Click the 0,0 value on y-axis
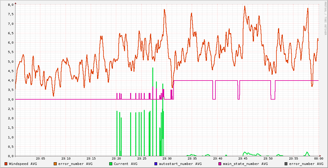 point(10,156)
